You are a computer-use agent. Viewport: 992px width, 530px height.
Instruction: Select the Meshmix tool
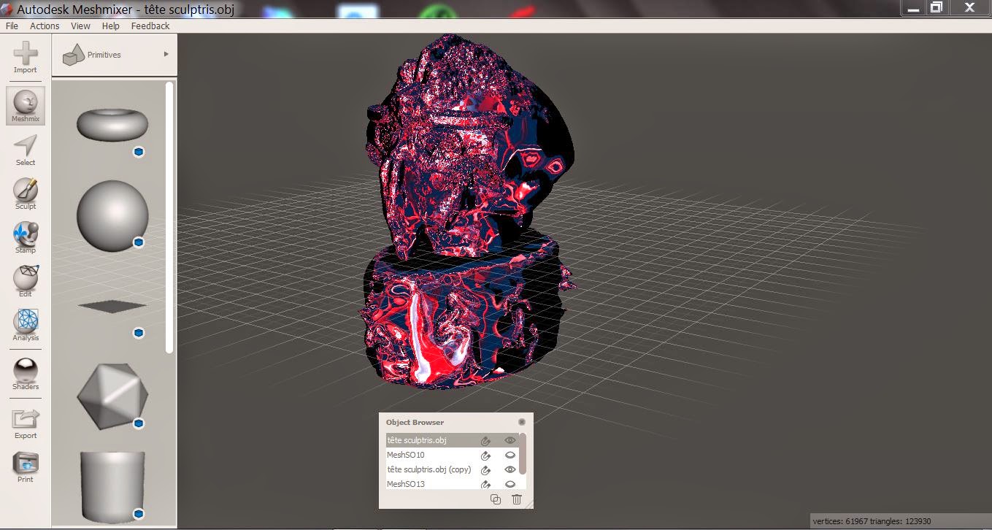tap(26, 106)
